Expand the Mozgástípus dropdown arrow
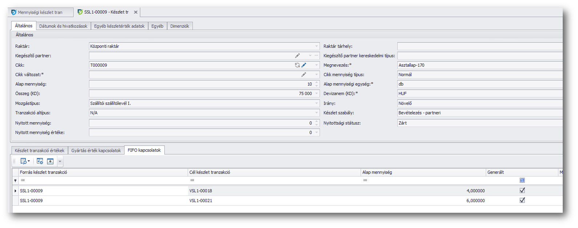This screenshot has width=578, height=228. [x=316, y=103]
